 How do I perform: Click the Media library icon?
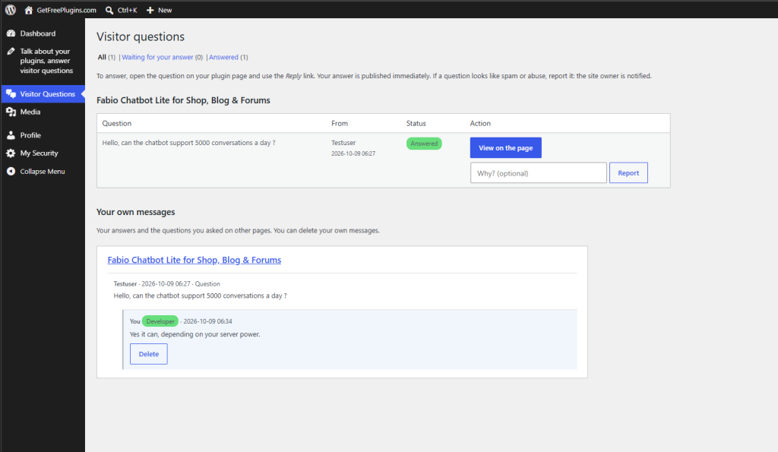pyautogui.click(x=11, y=112)
